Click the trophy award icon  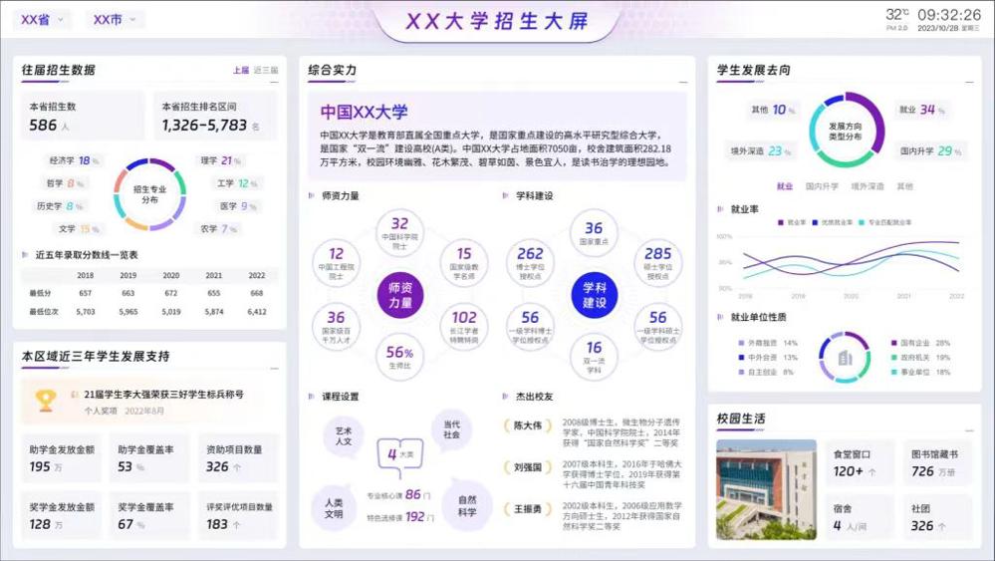click(x=46, y=402)
